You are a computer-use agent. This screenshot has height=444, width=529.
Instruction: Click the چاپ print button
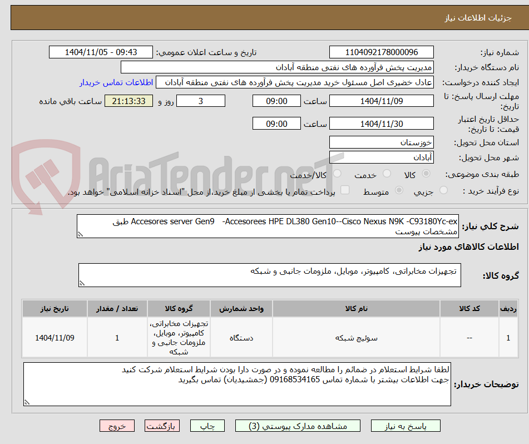click(x=207, y=426)
